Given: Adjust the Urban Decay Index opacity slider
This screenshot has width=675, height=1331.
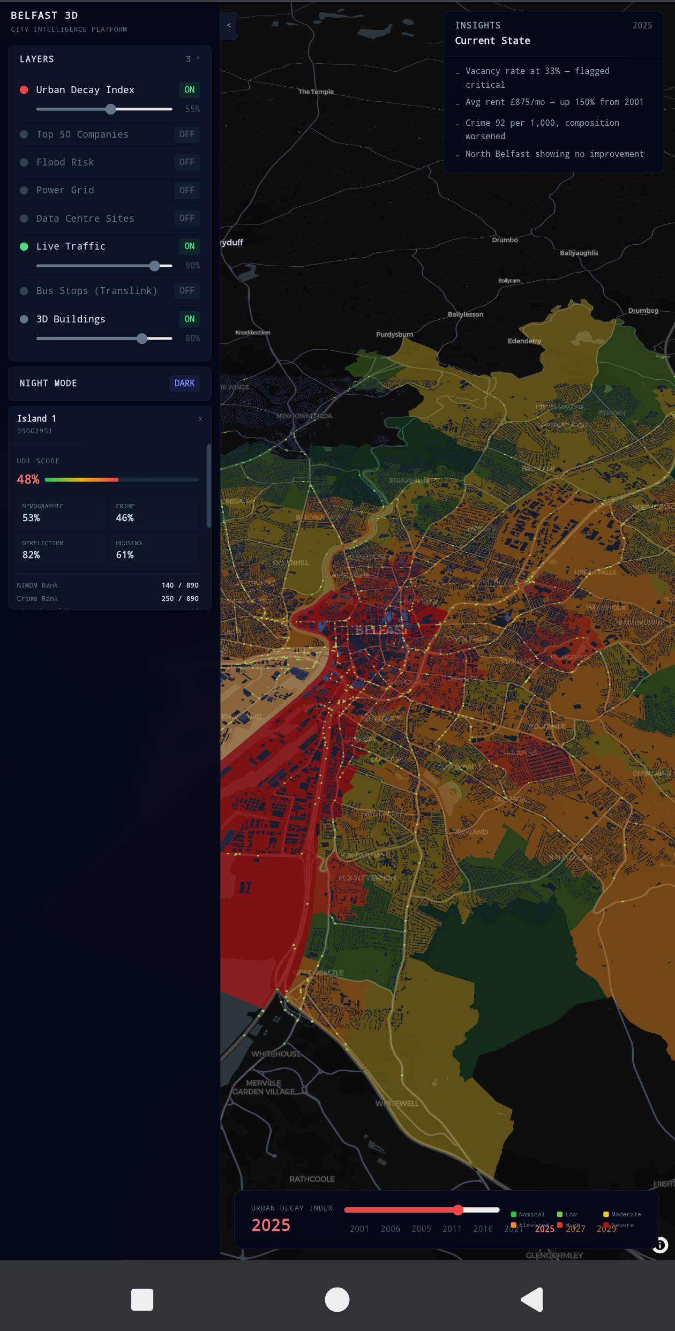Looking at the screenshot, I should tap(104, 109).
